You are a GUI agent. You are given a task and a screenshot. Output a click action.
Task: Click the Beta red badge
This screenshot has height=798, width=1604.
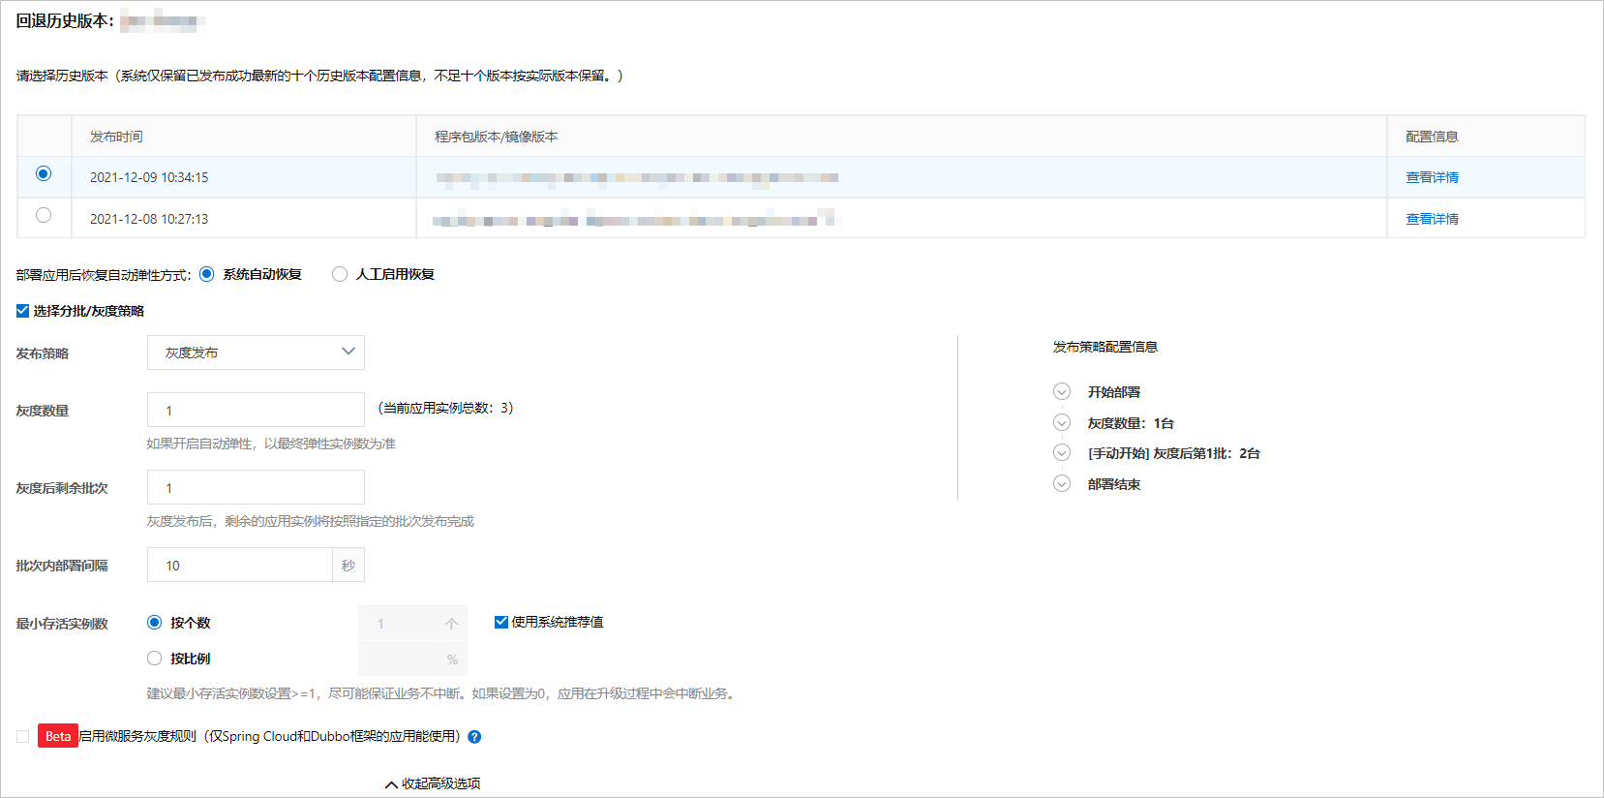coord(58,736)
